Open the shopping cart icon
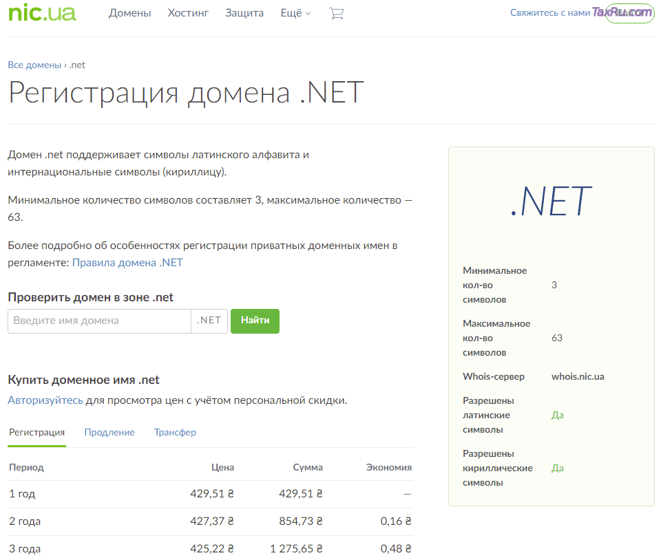This screenshot has height=560, width=661. click(336, 13)
